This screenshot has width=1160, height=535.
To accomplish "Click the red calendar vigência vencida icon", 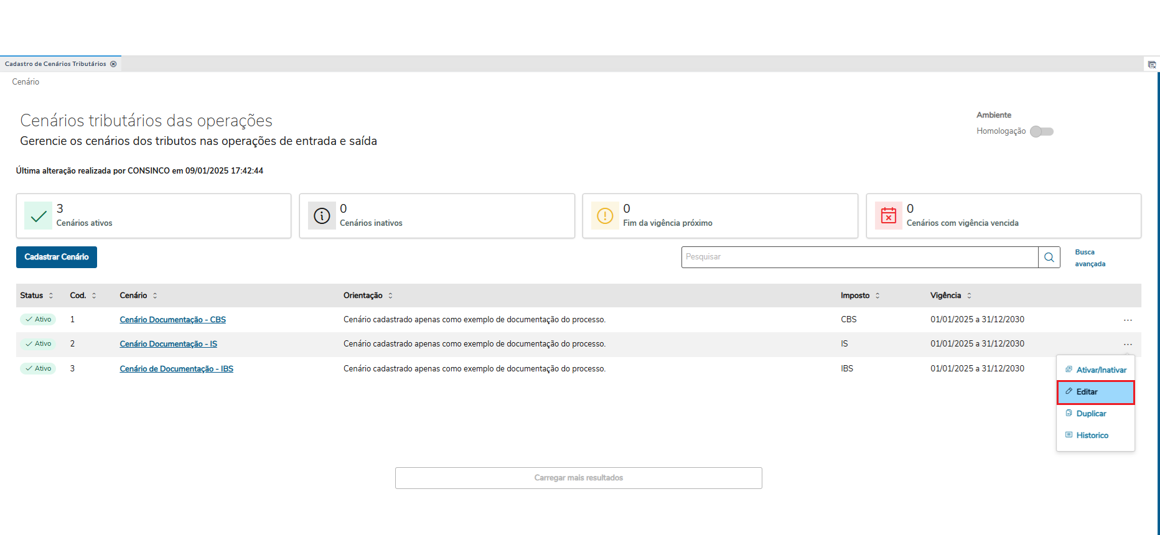I will tap(889, 216).
